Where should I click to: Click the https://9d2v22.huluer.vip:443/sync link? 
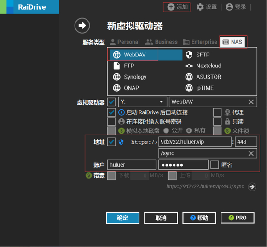[205, 186]
